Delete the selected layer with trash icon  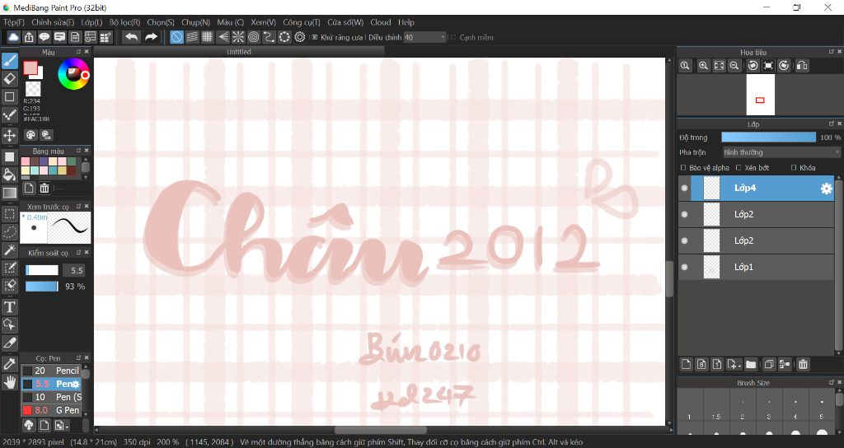pos(803,364)
